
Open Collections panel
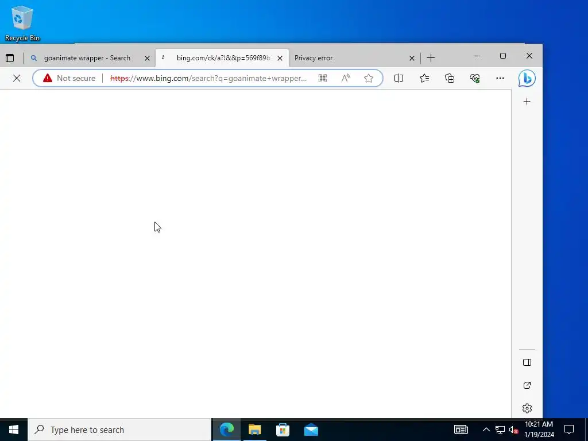tap(450, 78)
